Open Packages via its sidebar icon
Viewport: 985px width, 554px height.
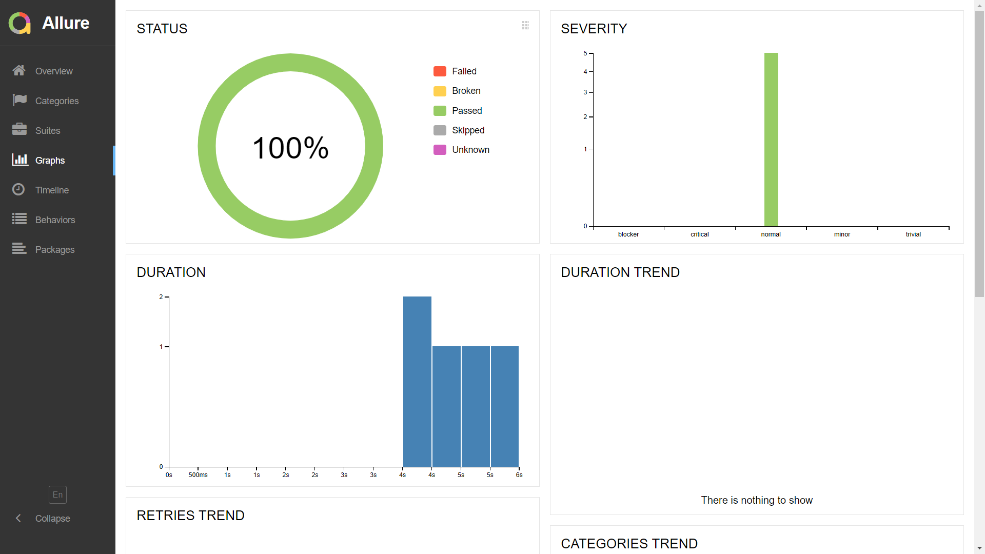coord(19,249)
